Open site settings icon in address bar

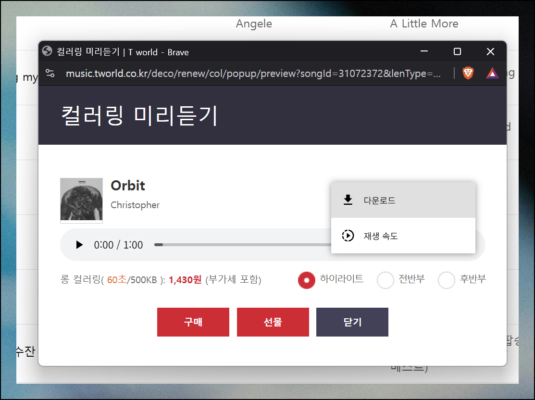pos(50,73)
